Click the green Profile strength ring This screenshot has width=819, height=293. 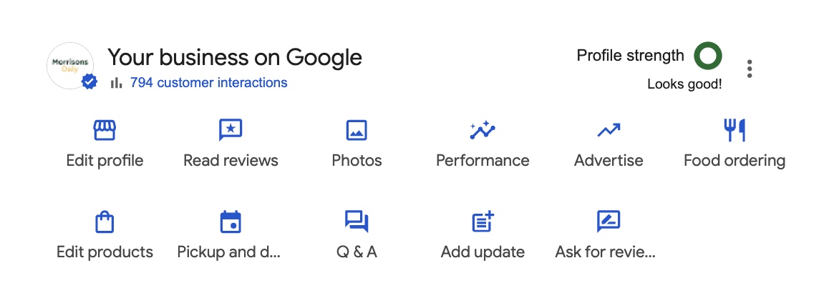pos(707,56)
